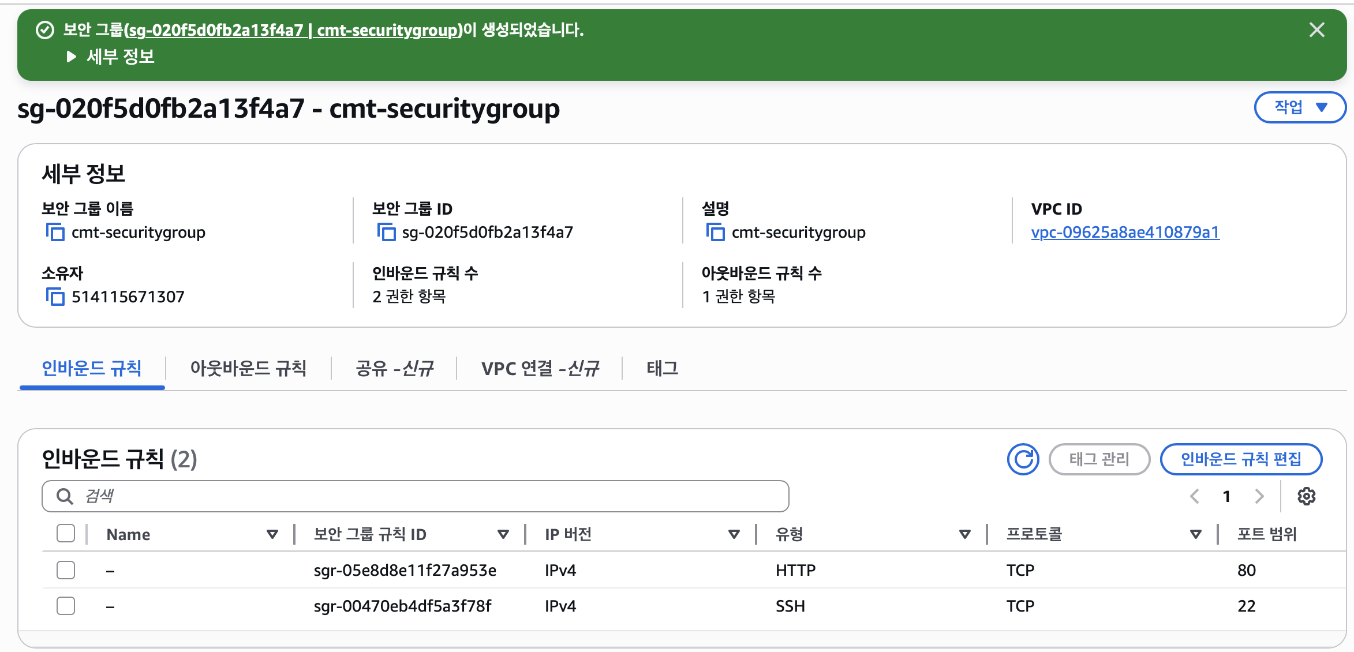The width and height of the screenshot is (1354, 652).
Task: Open the 작업 actions dropdown
Action: [1300, 107]
